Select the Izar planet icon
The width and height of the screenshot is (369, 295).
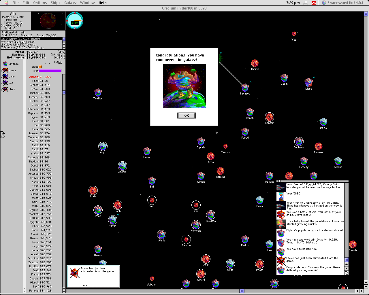click(196, 205)
